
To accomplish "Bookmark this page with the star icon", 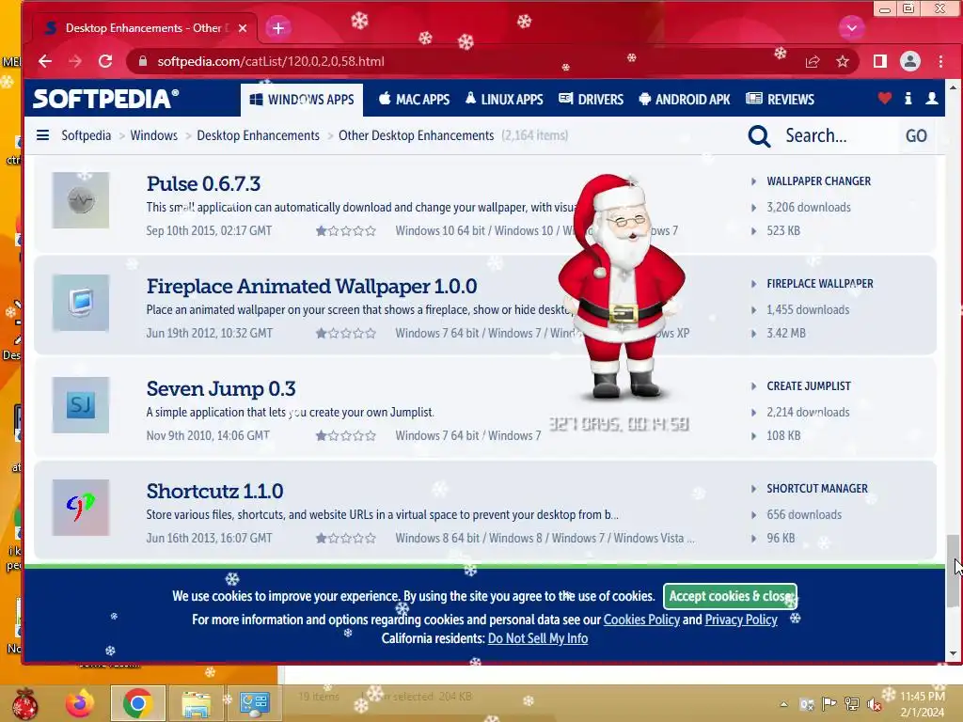I will 843,61.
